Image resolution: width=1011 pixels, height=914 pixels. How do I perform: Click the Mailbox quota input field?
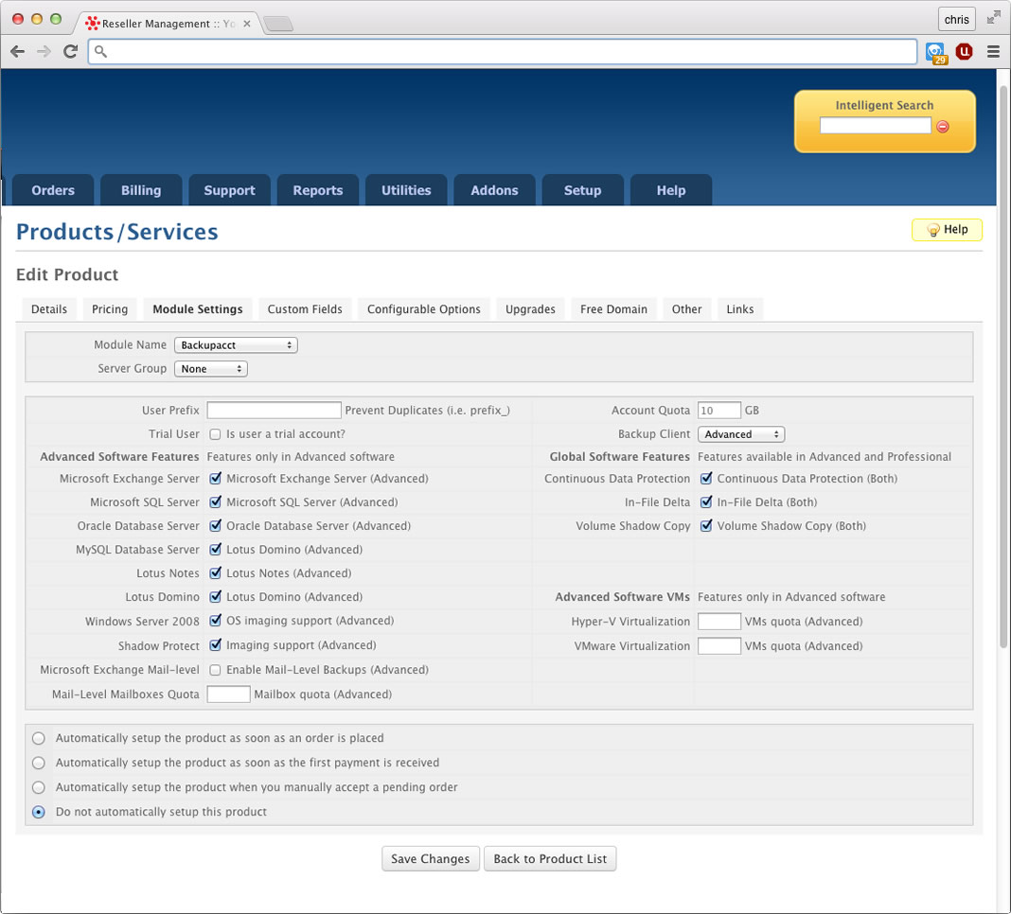[228, 694]
